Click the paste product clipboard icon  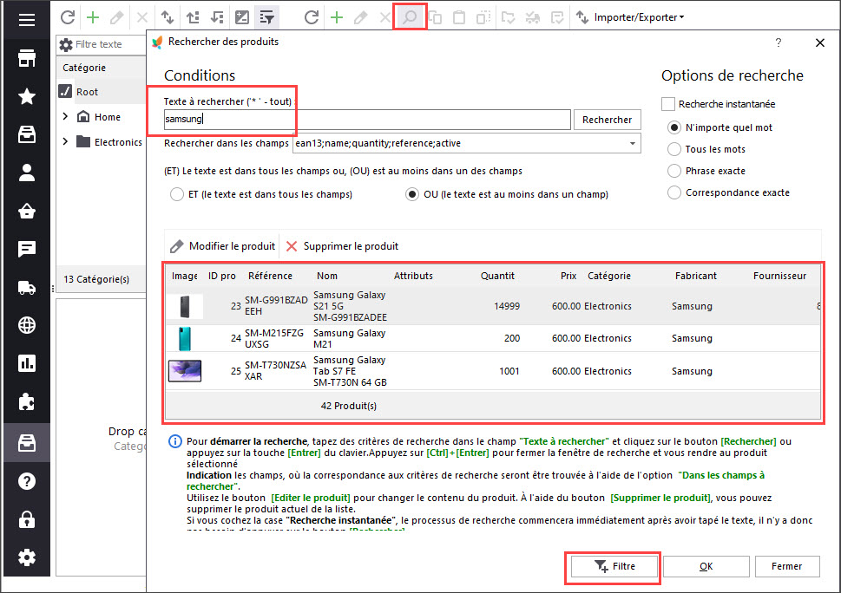tap(459, 17)
